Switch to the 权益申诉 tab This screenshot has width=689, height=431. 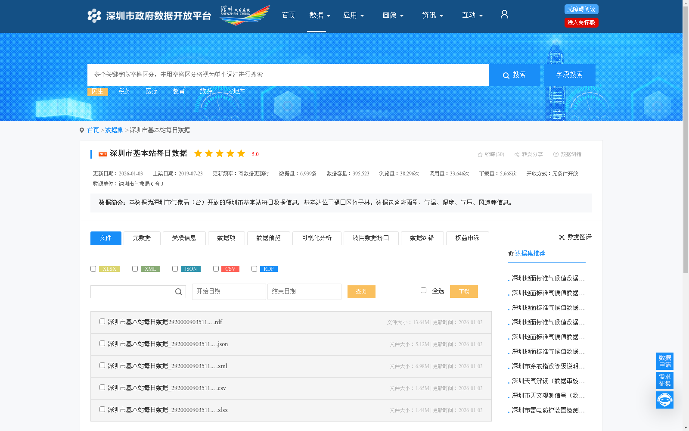click(467, 238)
